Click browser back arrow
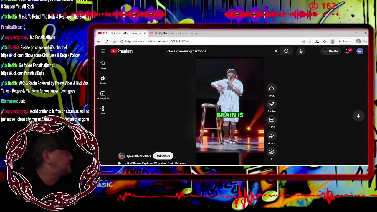 (99, 41)
